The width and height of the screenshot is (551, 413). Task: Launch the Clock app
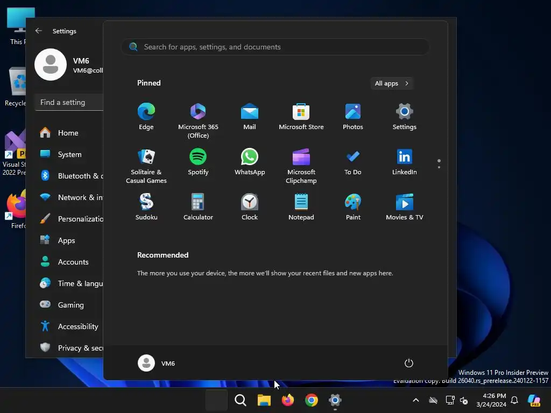[250, 206]
